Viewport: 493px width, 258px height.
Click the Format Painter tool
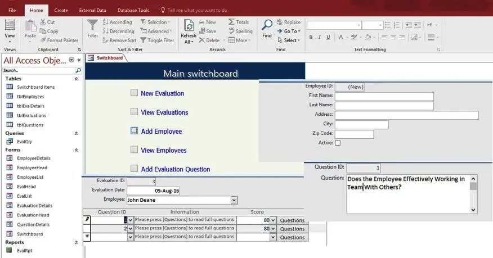59,40
